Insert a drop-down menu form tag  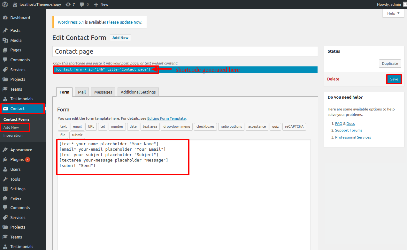177,126
